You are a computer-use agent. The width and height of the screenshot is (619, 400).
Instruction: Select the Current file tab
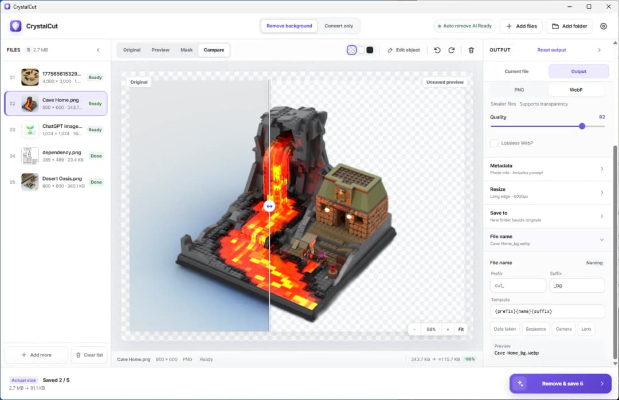(516, 72)
